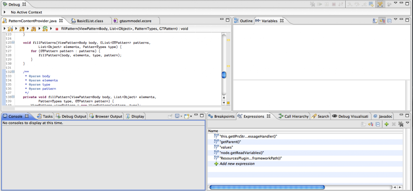Switch to the Display tab
413x191 pixels.
coord(135,116)
